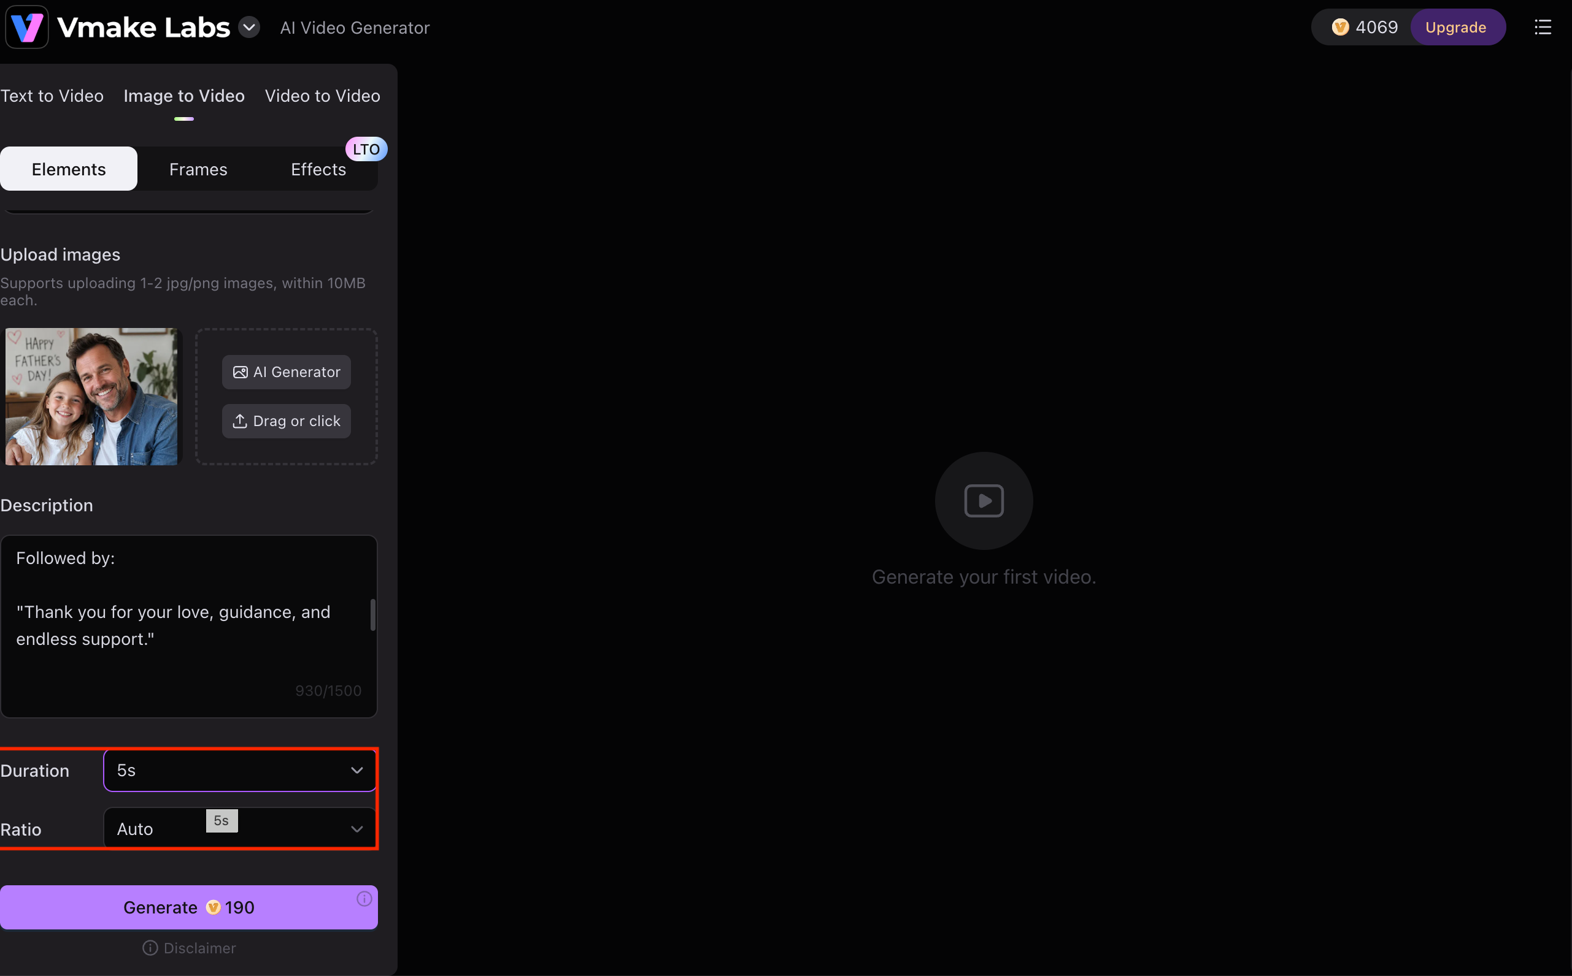Click the Vmake Labs logo icon

tap(27, 27)
